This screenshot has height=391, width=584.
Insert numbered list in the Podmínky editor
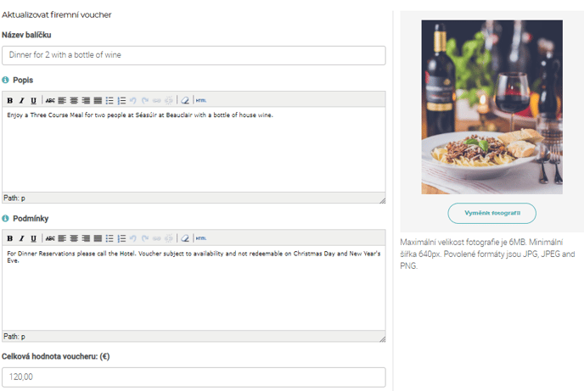click(121, 238)
